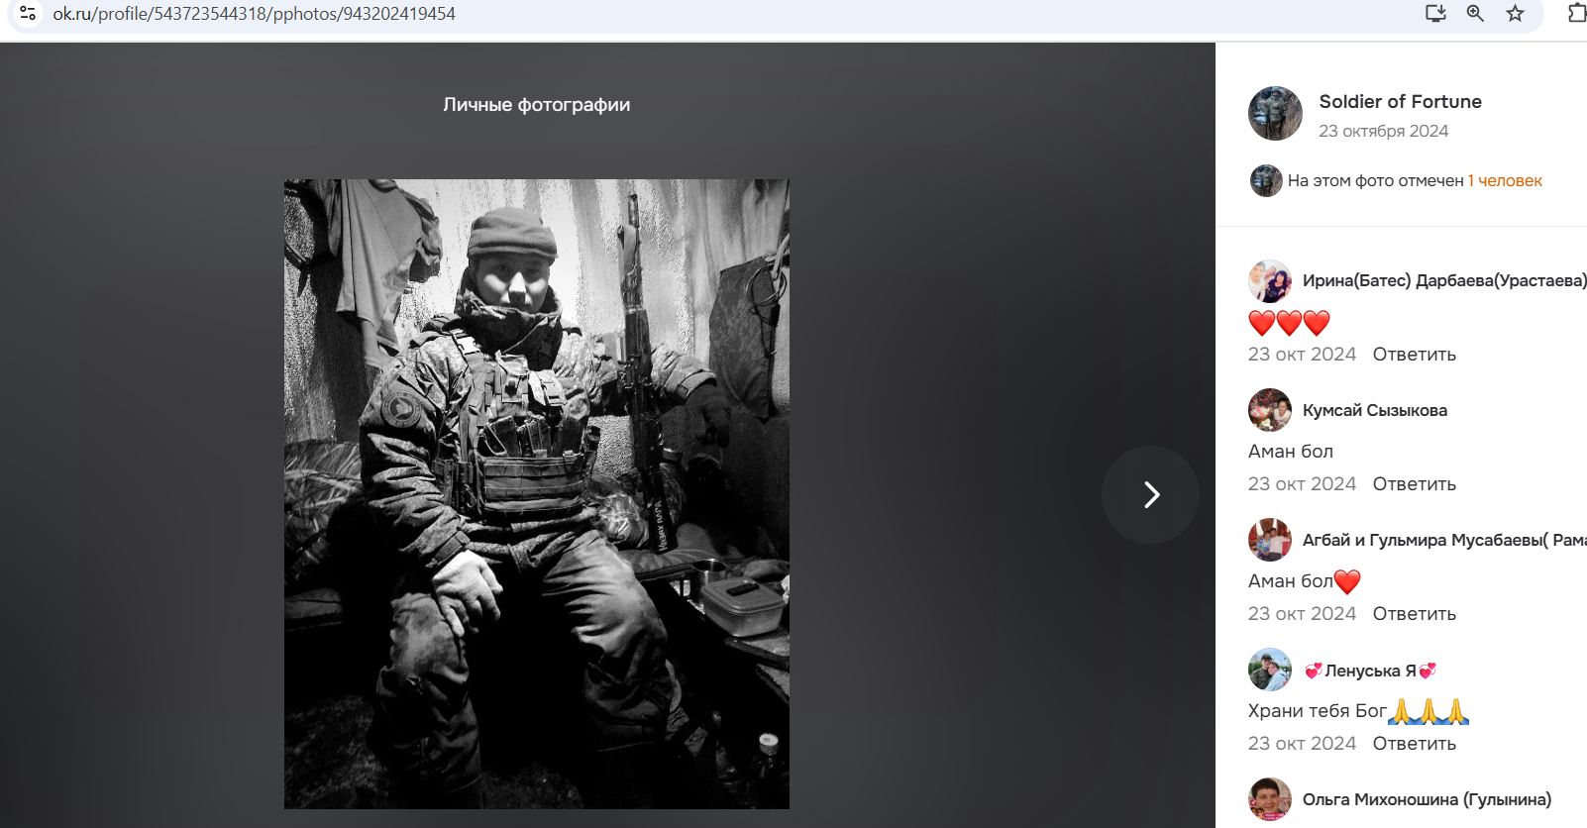Open the extensions puzzle icon

point(1577,14)
